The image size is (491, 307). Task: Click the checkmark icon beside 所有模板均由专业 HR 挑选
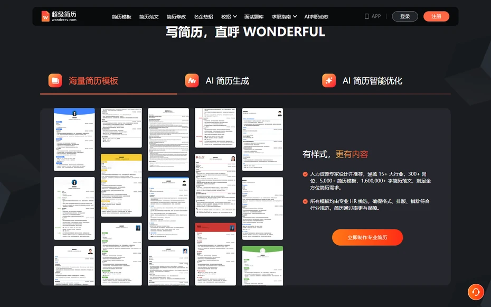(x=305, y=201)
